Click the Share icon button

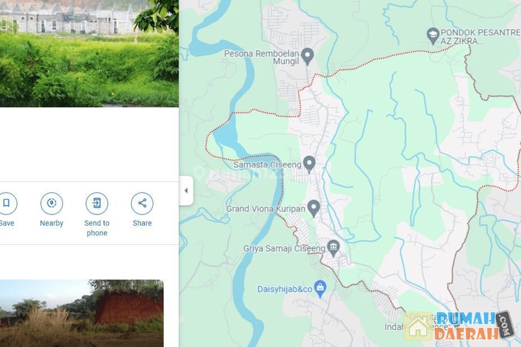[142, 203]
